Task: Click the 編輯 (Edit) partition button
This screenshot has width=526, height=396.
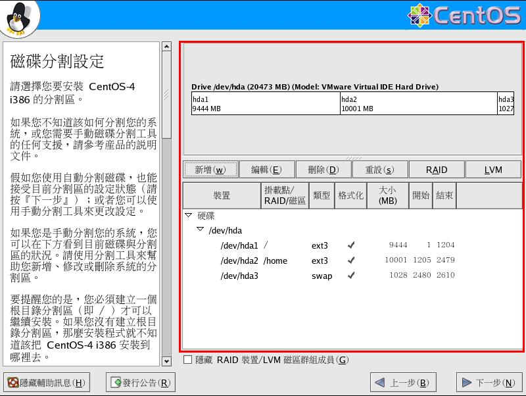Action: point(266,170)
